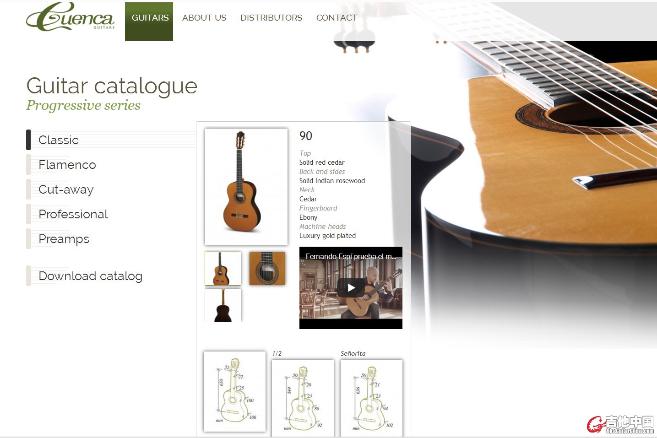
Task: Open the Cut-away category
Action: point(66,189)
